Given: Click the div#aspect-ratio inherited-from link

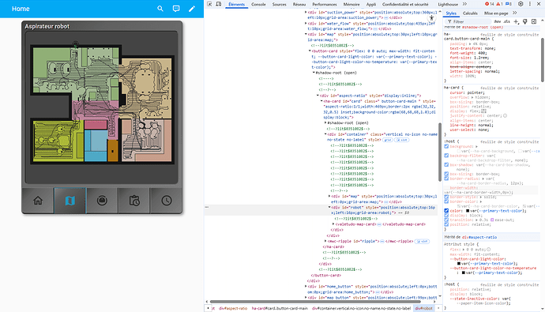Looking at the screenshot, I should [479, 237].
